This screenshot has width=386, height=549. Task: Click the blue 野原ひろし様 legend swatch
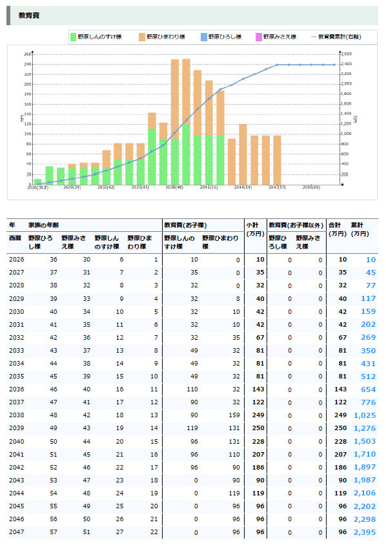pos(204,37)
